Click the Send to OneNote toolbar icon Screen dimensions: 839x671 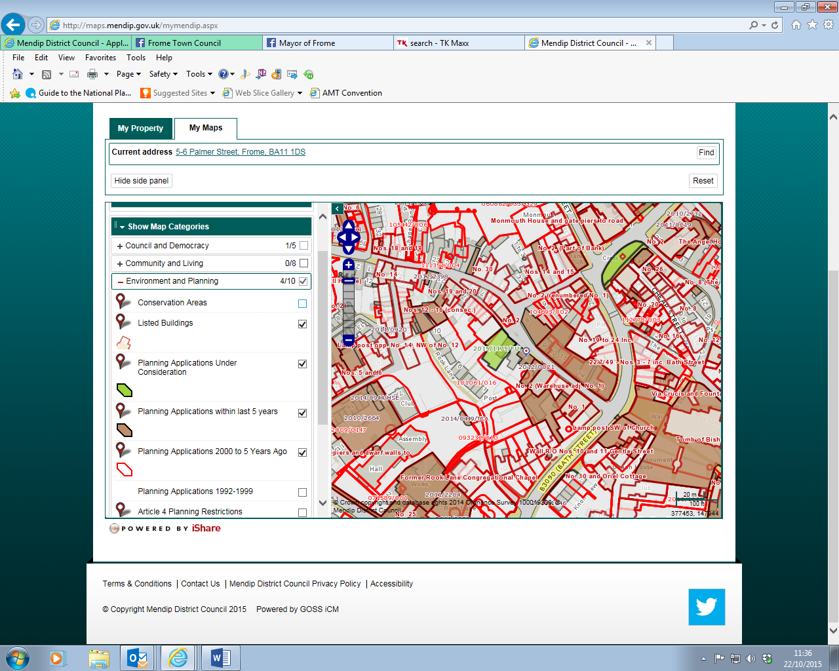pos(262,74)
